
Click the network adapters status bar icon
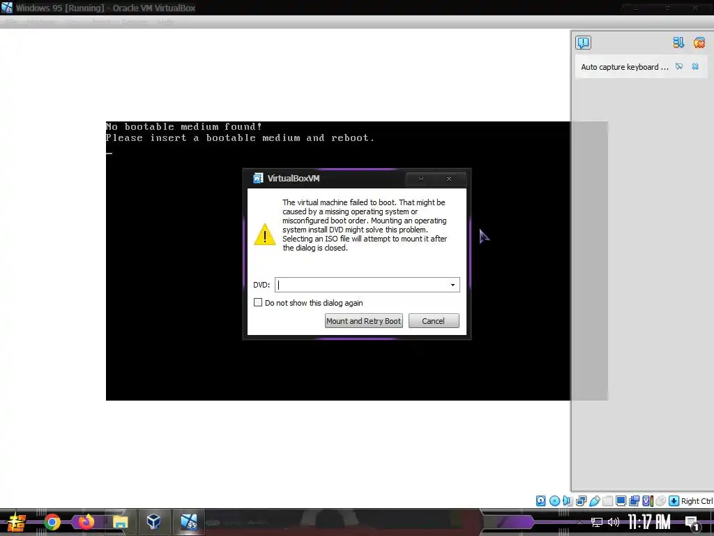pos(581,501)
